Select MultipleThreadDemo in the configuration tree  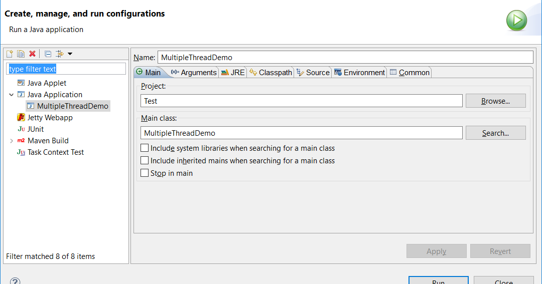(x=72, y=106)
